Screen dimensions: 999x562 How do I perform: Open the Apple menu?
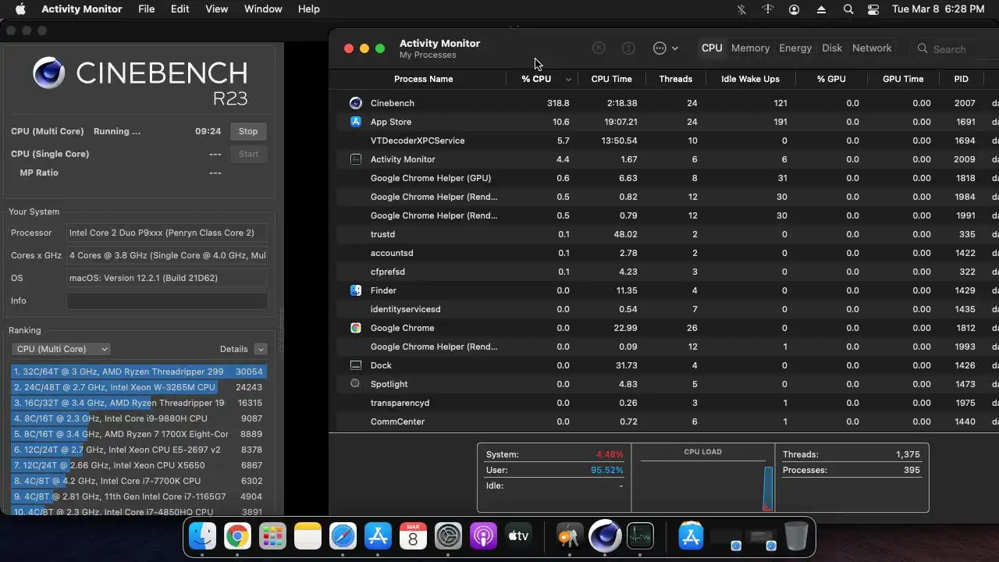[x=20, y=9]
